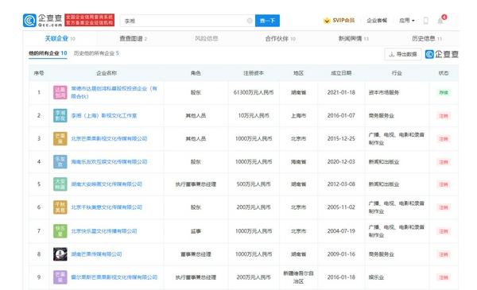Open the mobile phone app icon
This screenshot has height=290, width=477.
(x=426, y=21)
